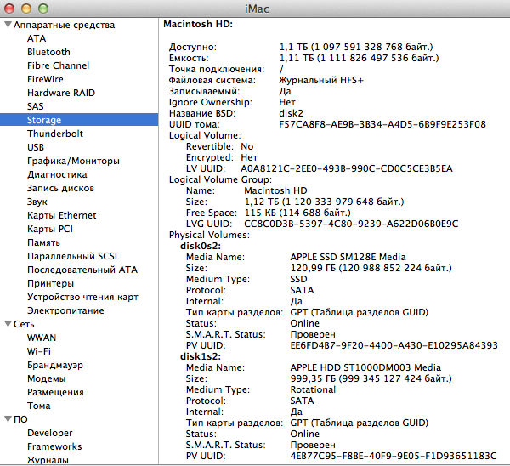
Task: Click APPLE HDD ST1000DM003 Media name
Action: 365,367
